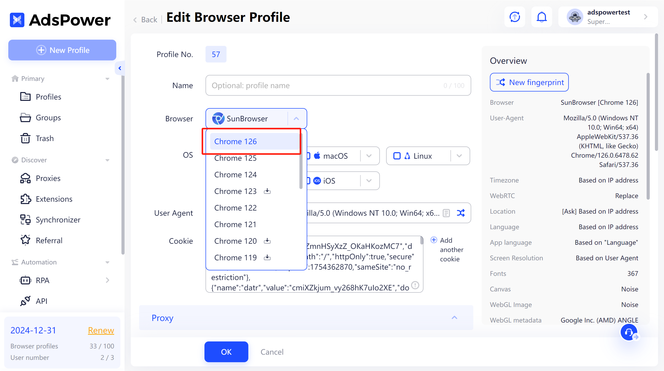Expand the RPA submenu
This screenshot has width=664, height=371.
point(107,280)
